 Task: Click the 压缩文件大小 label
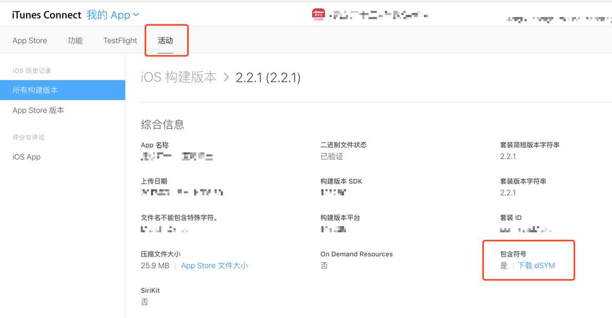(x=160, y=254)
